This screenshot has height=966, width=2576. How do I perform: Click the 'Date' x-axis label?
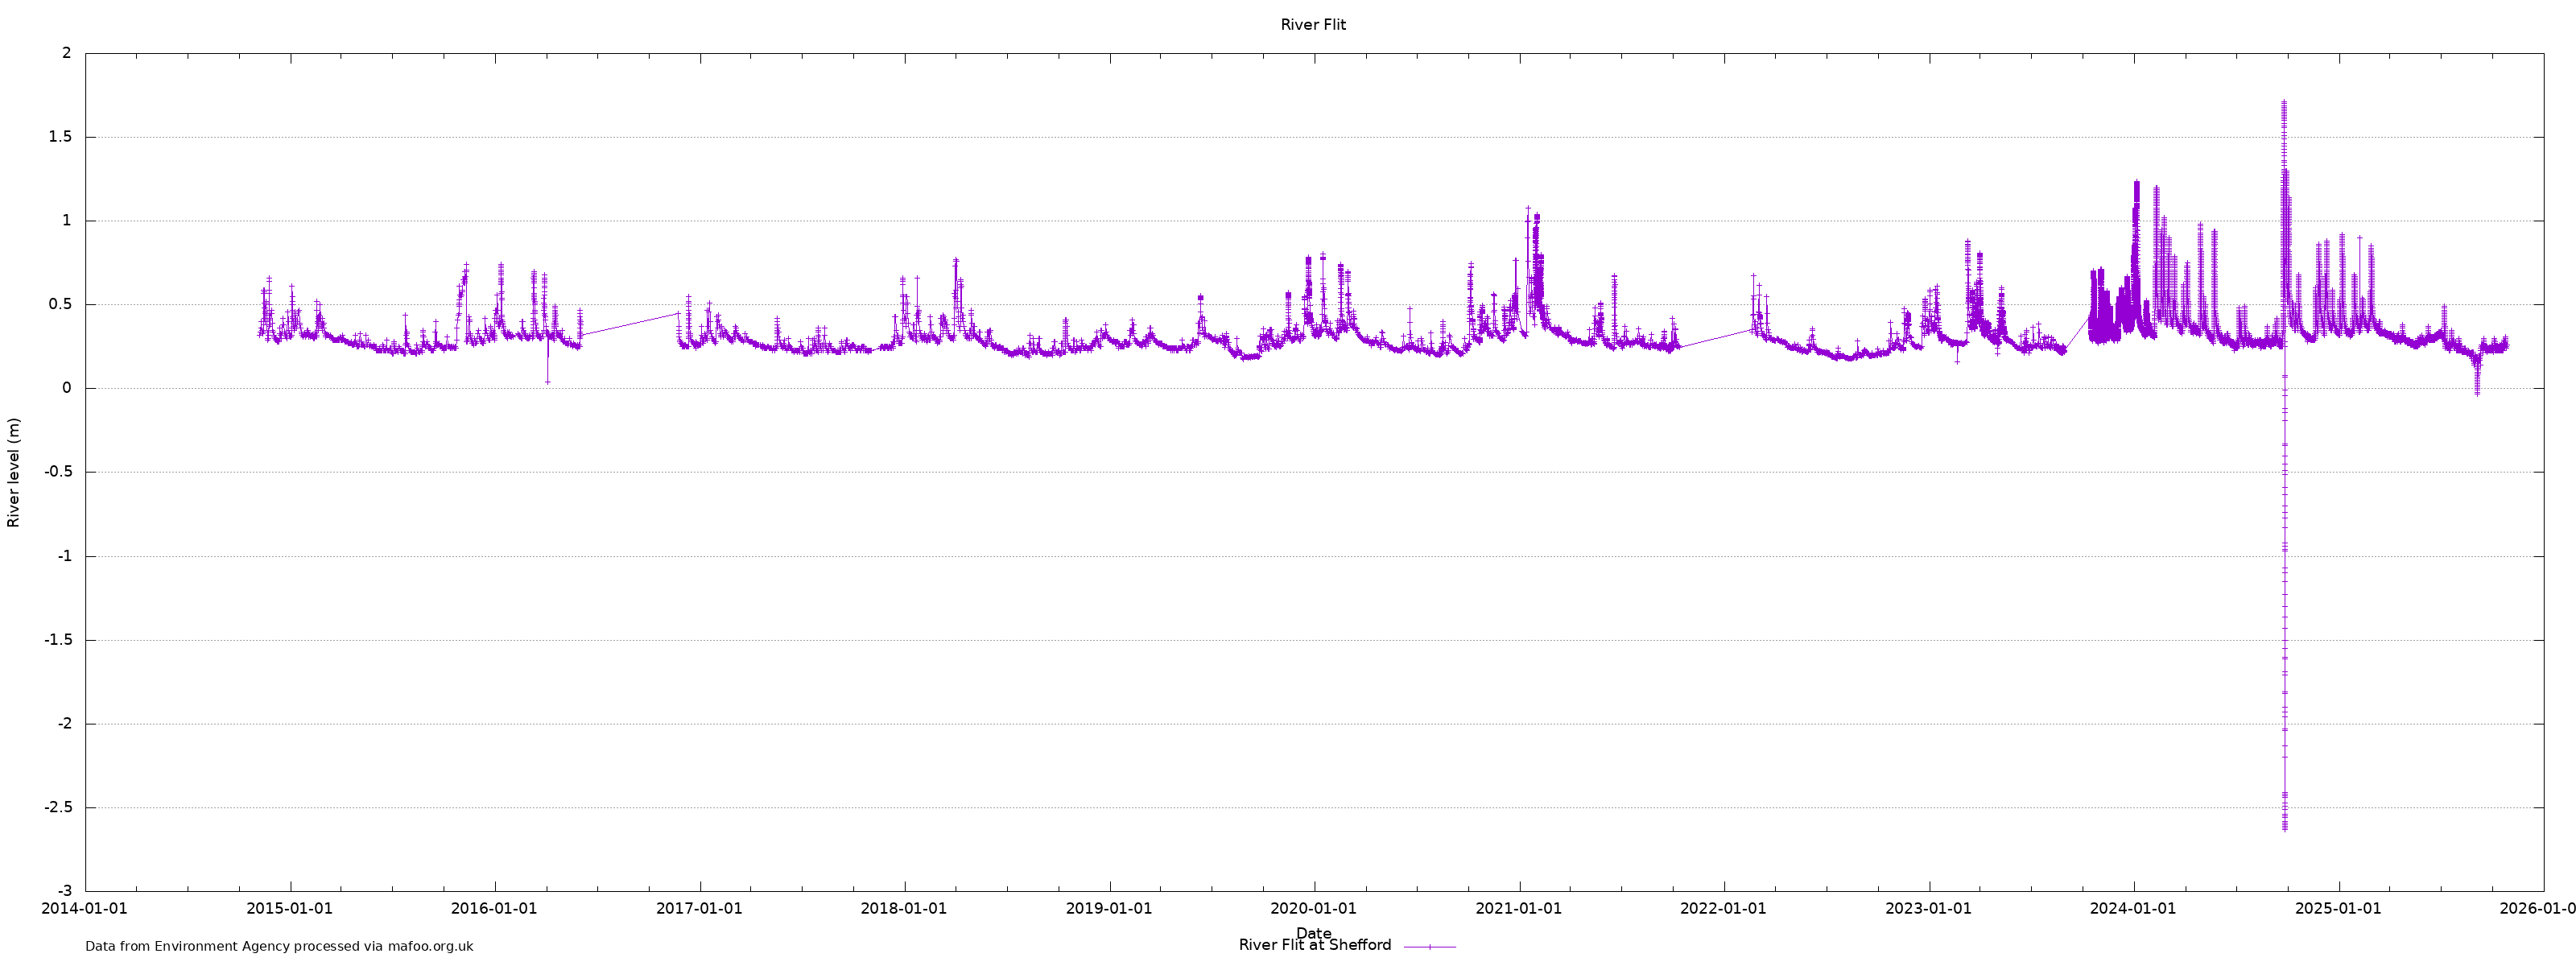pos(1313,932)
